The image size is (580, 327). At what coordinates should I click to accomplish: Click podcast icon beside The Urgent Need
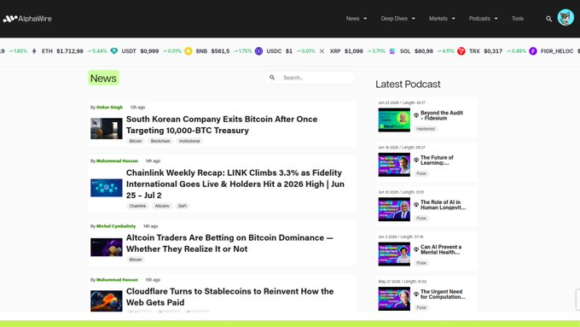pyautogui.click(x=416, y=294)
